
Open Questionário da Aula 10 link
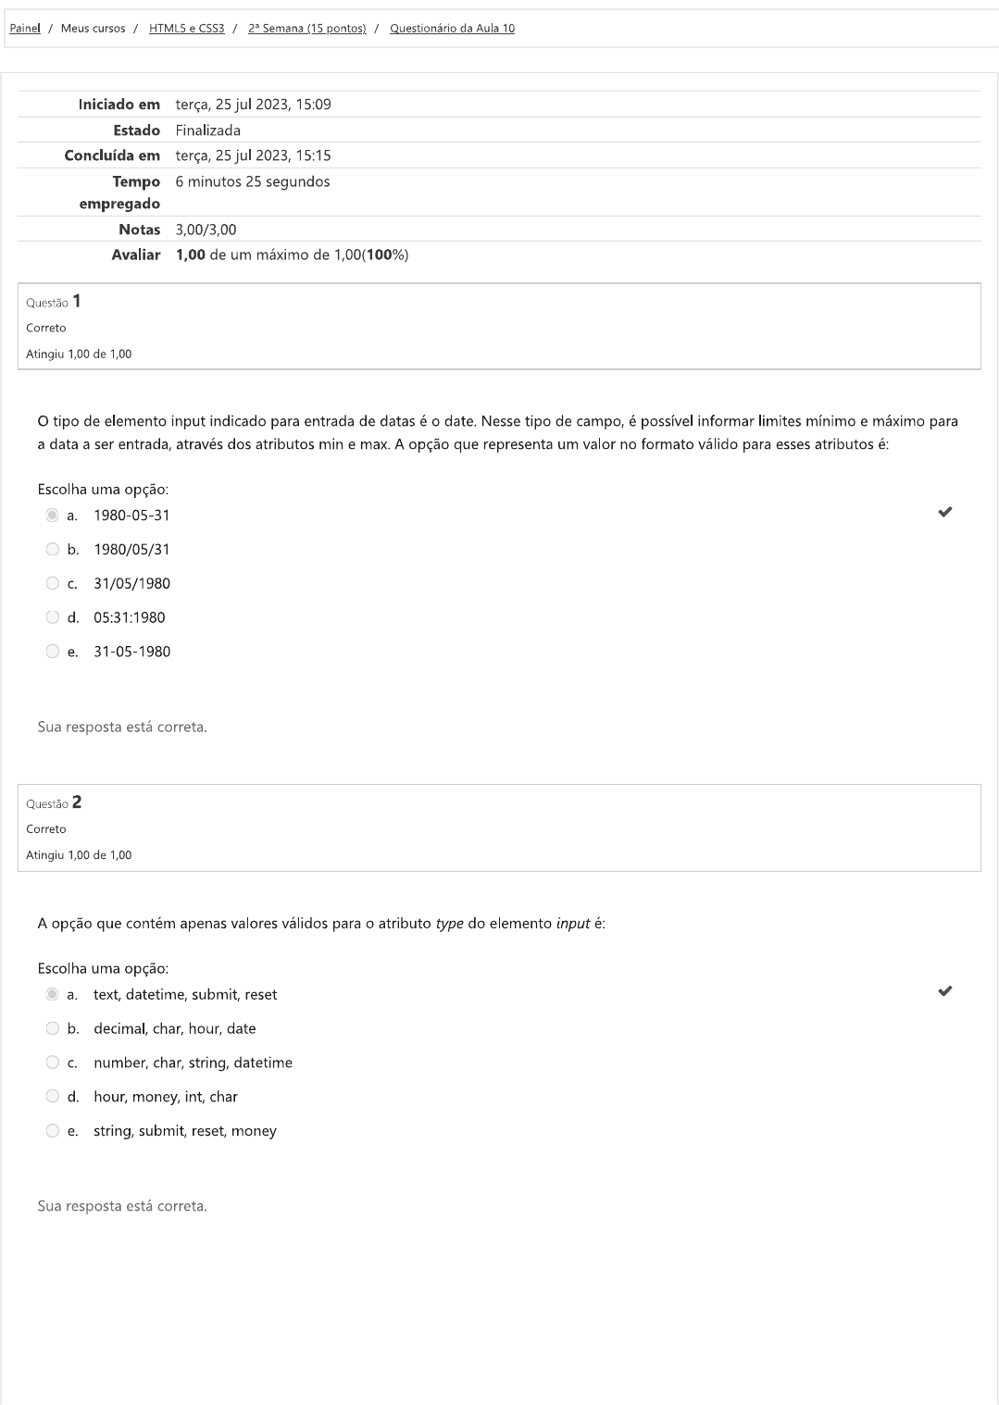452,29
